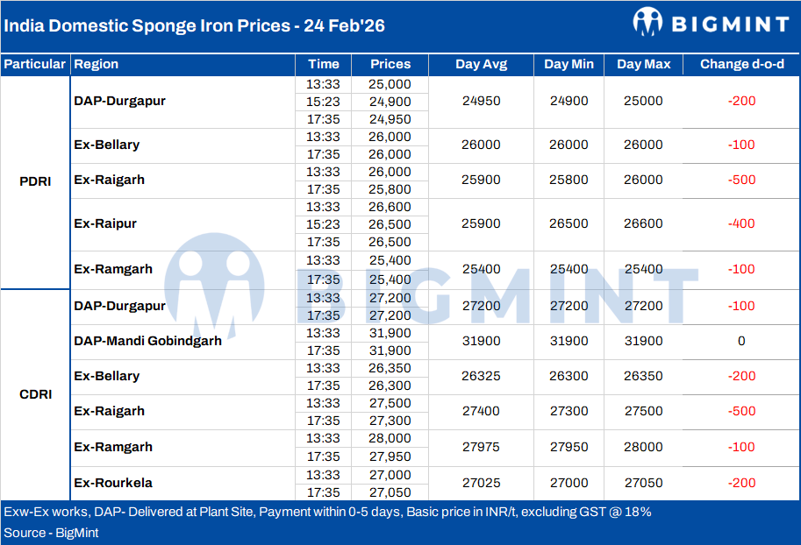Click the India Domestic Sponge Iron Prices title

195,25
